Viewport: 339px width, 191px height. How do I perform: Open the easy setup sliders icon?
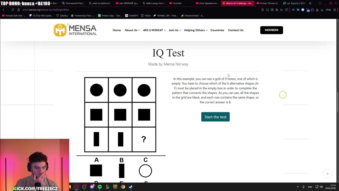tap(334, 10)
